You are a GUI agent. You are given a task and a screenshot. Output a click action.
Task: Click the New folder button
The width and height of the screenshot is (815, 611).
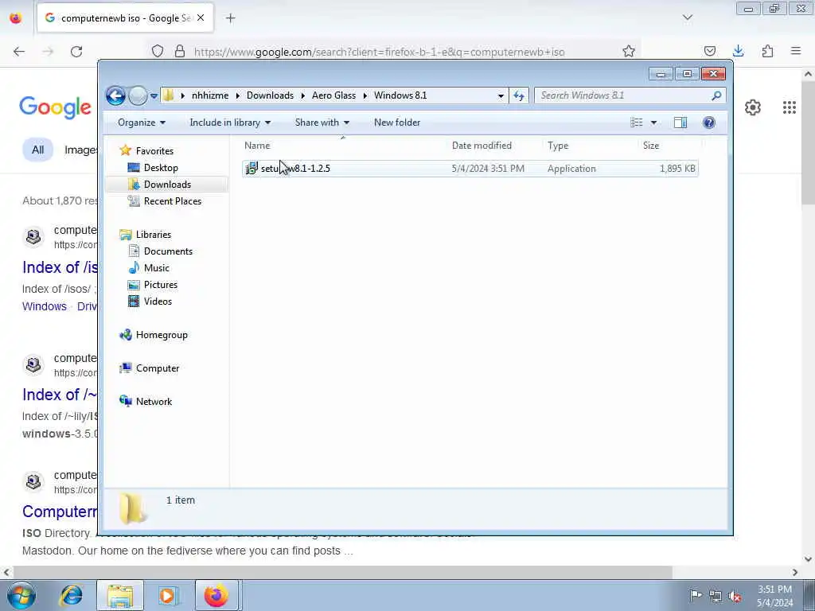[397, 123]
